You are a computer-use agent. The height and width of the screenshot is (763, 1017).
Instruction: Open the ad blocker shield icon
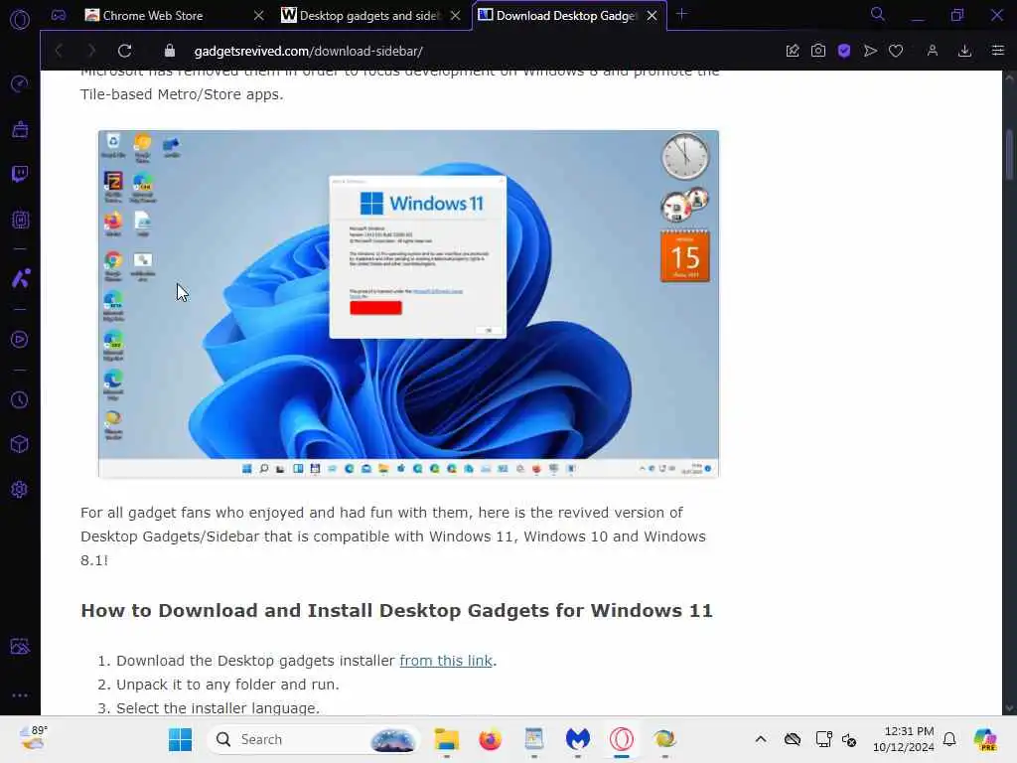click(x=844, y=51)
